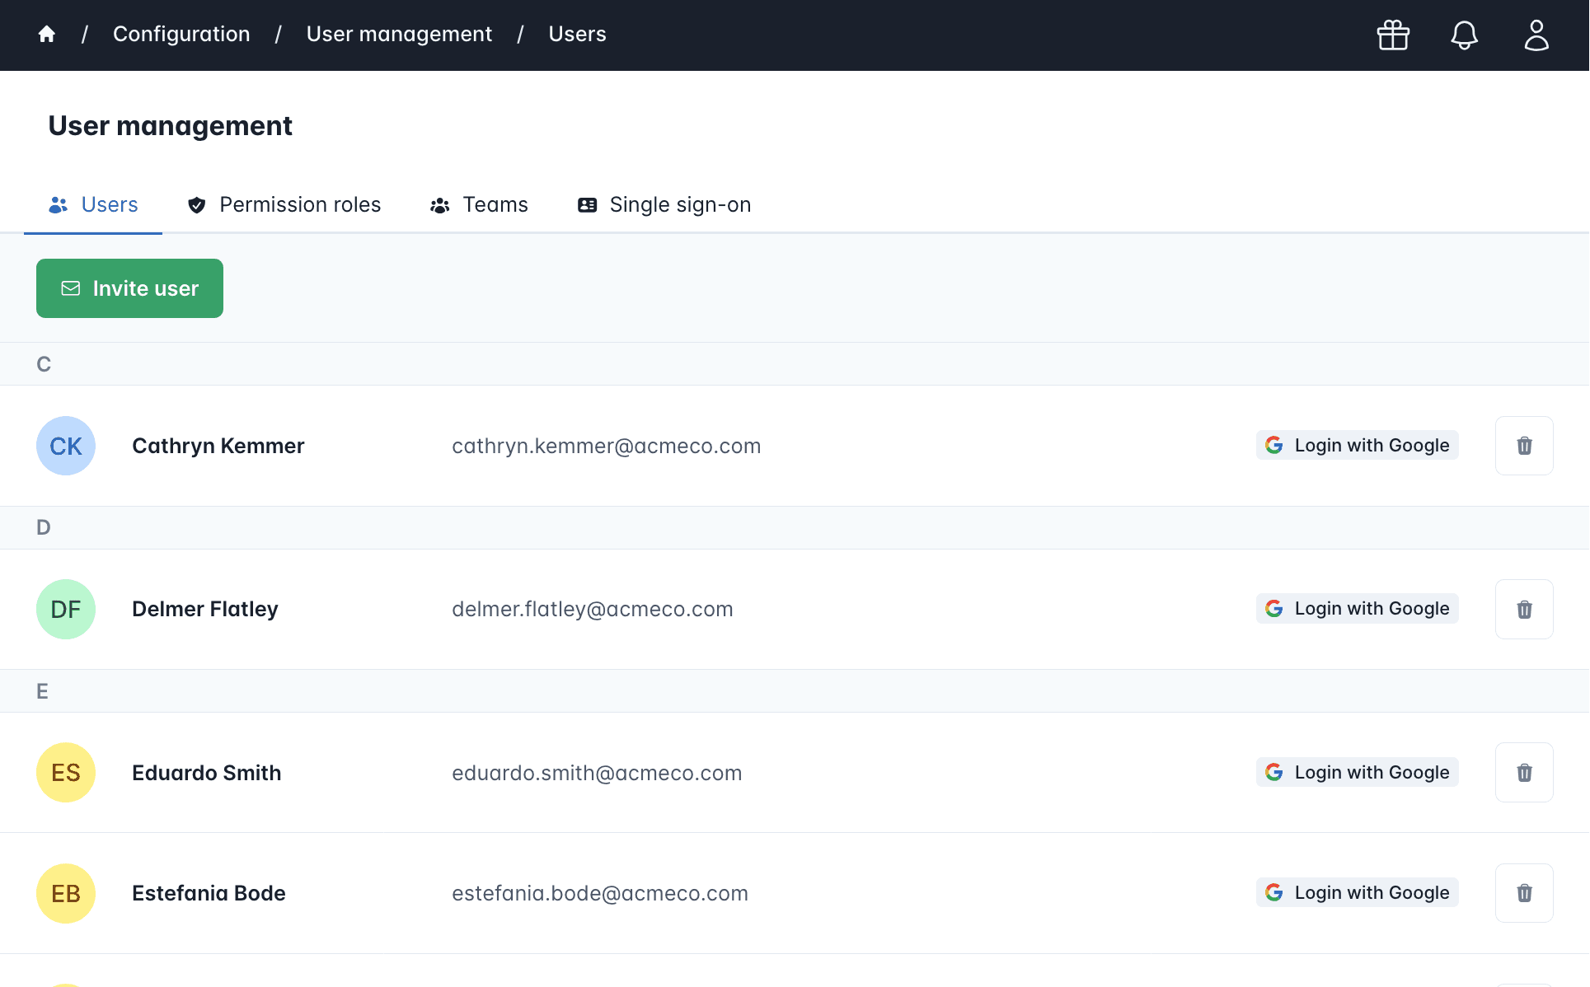Go to the Single sign-on tab
Screen dimensions: 1590x987
pyautogui.click(x=664, y=204)
